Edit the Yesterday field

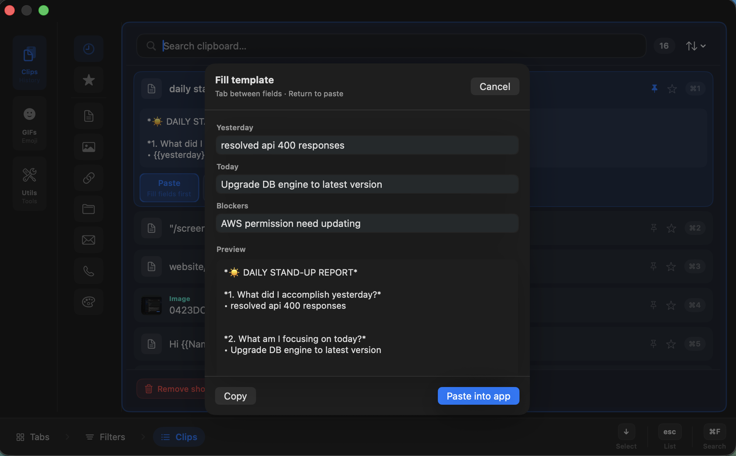367,145
